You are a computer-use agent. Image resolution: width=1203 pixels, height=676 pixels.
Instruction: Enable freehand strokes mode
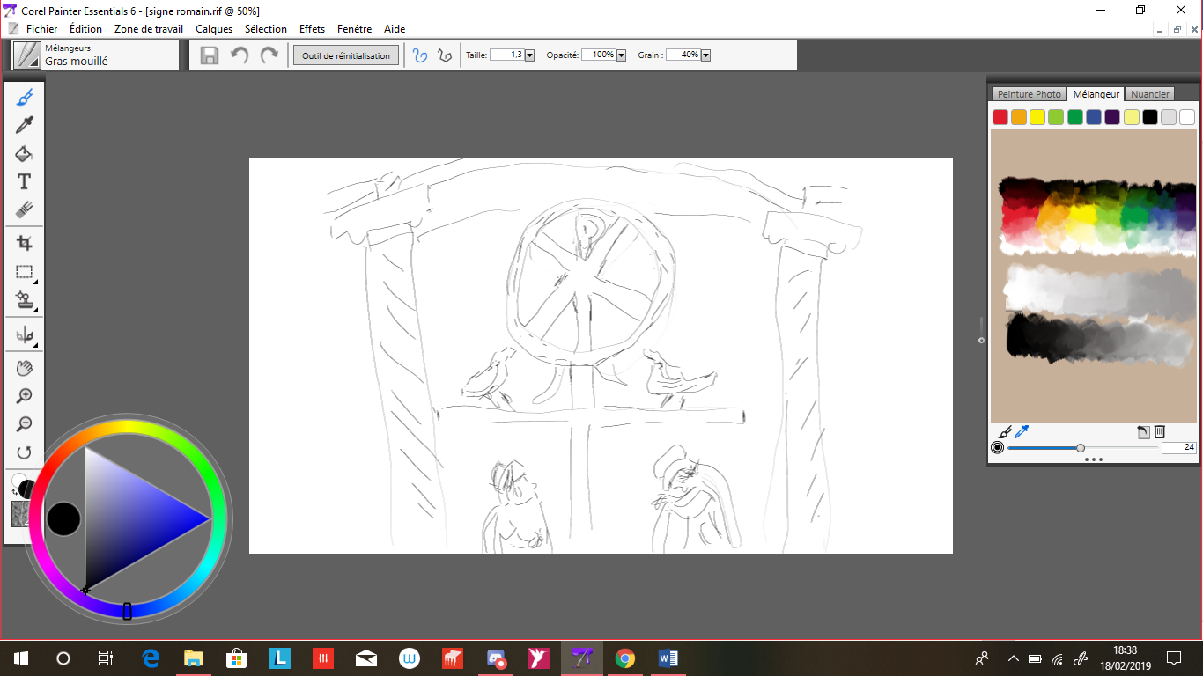tap(420, 55)
